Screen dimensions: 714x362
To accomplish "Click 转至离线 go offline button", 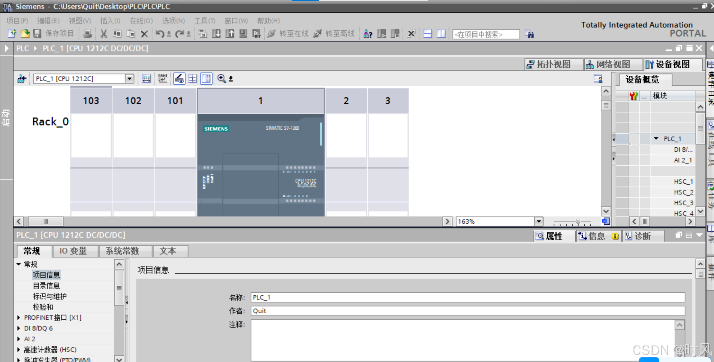I will point(334,34).
